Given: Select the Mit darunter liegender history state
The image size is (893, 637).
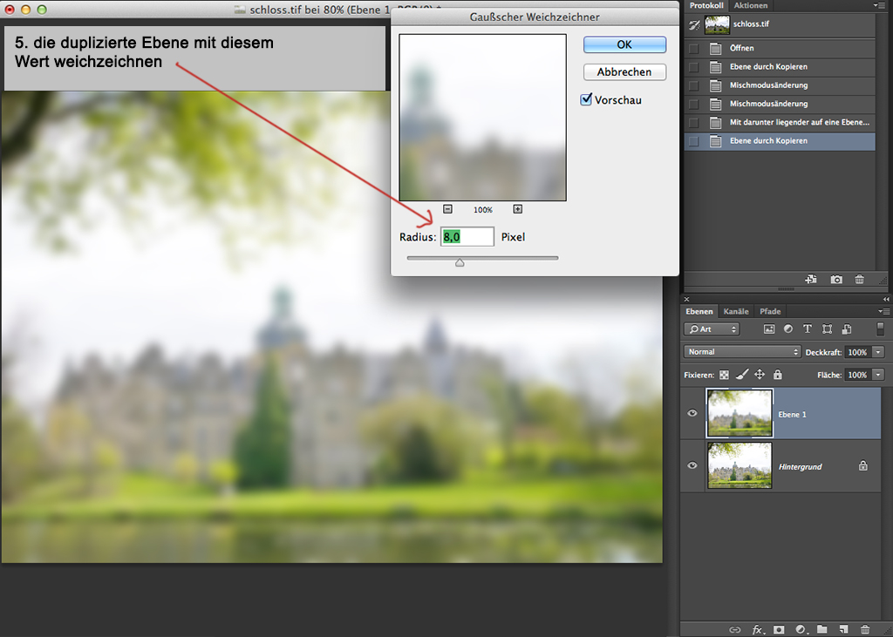Looking at the screenshot, I should (780, 122).
